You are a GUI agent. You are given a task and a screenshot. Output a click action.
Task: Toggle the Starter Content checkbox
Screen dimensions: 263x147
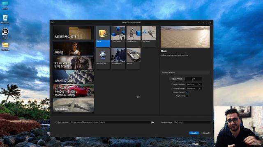pyautogui.click(x=187, y=92)
